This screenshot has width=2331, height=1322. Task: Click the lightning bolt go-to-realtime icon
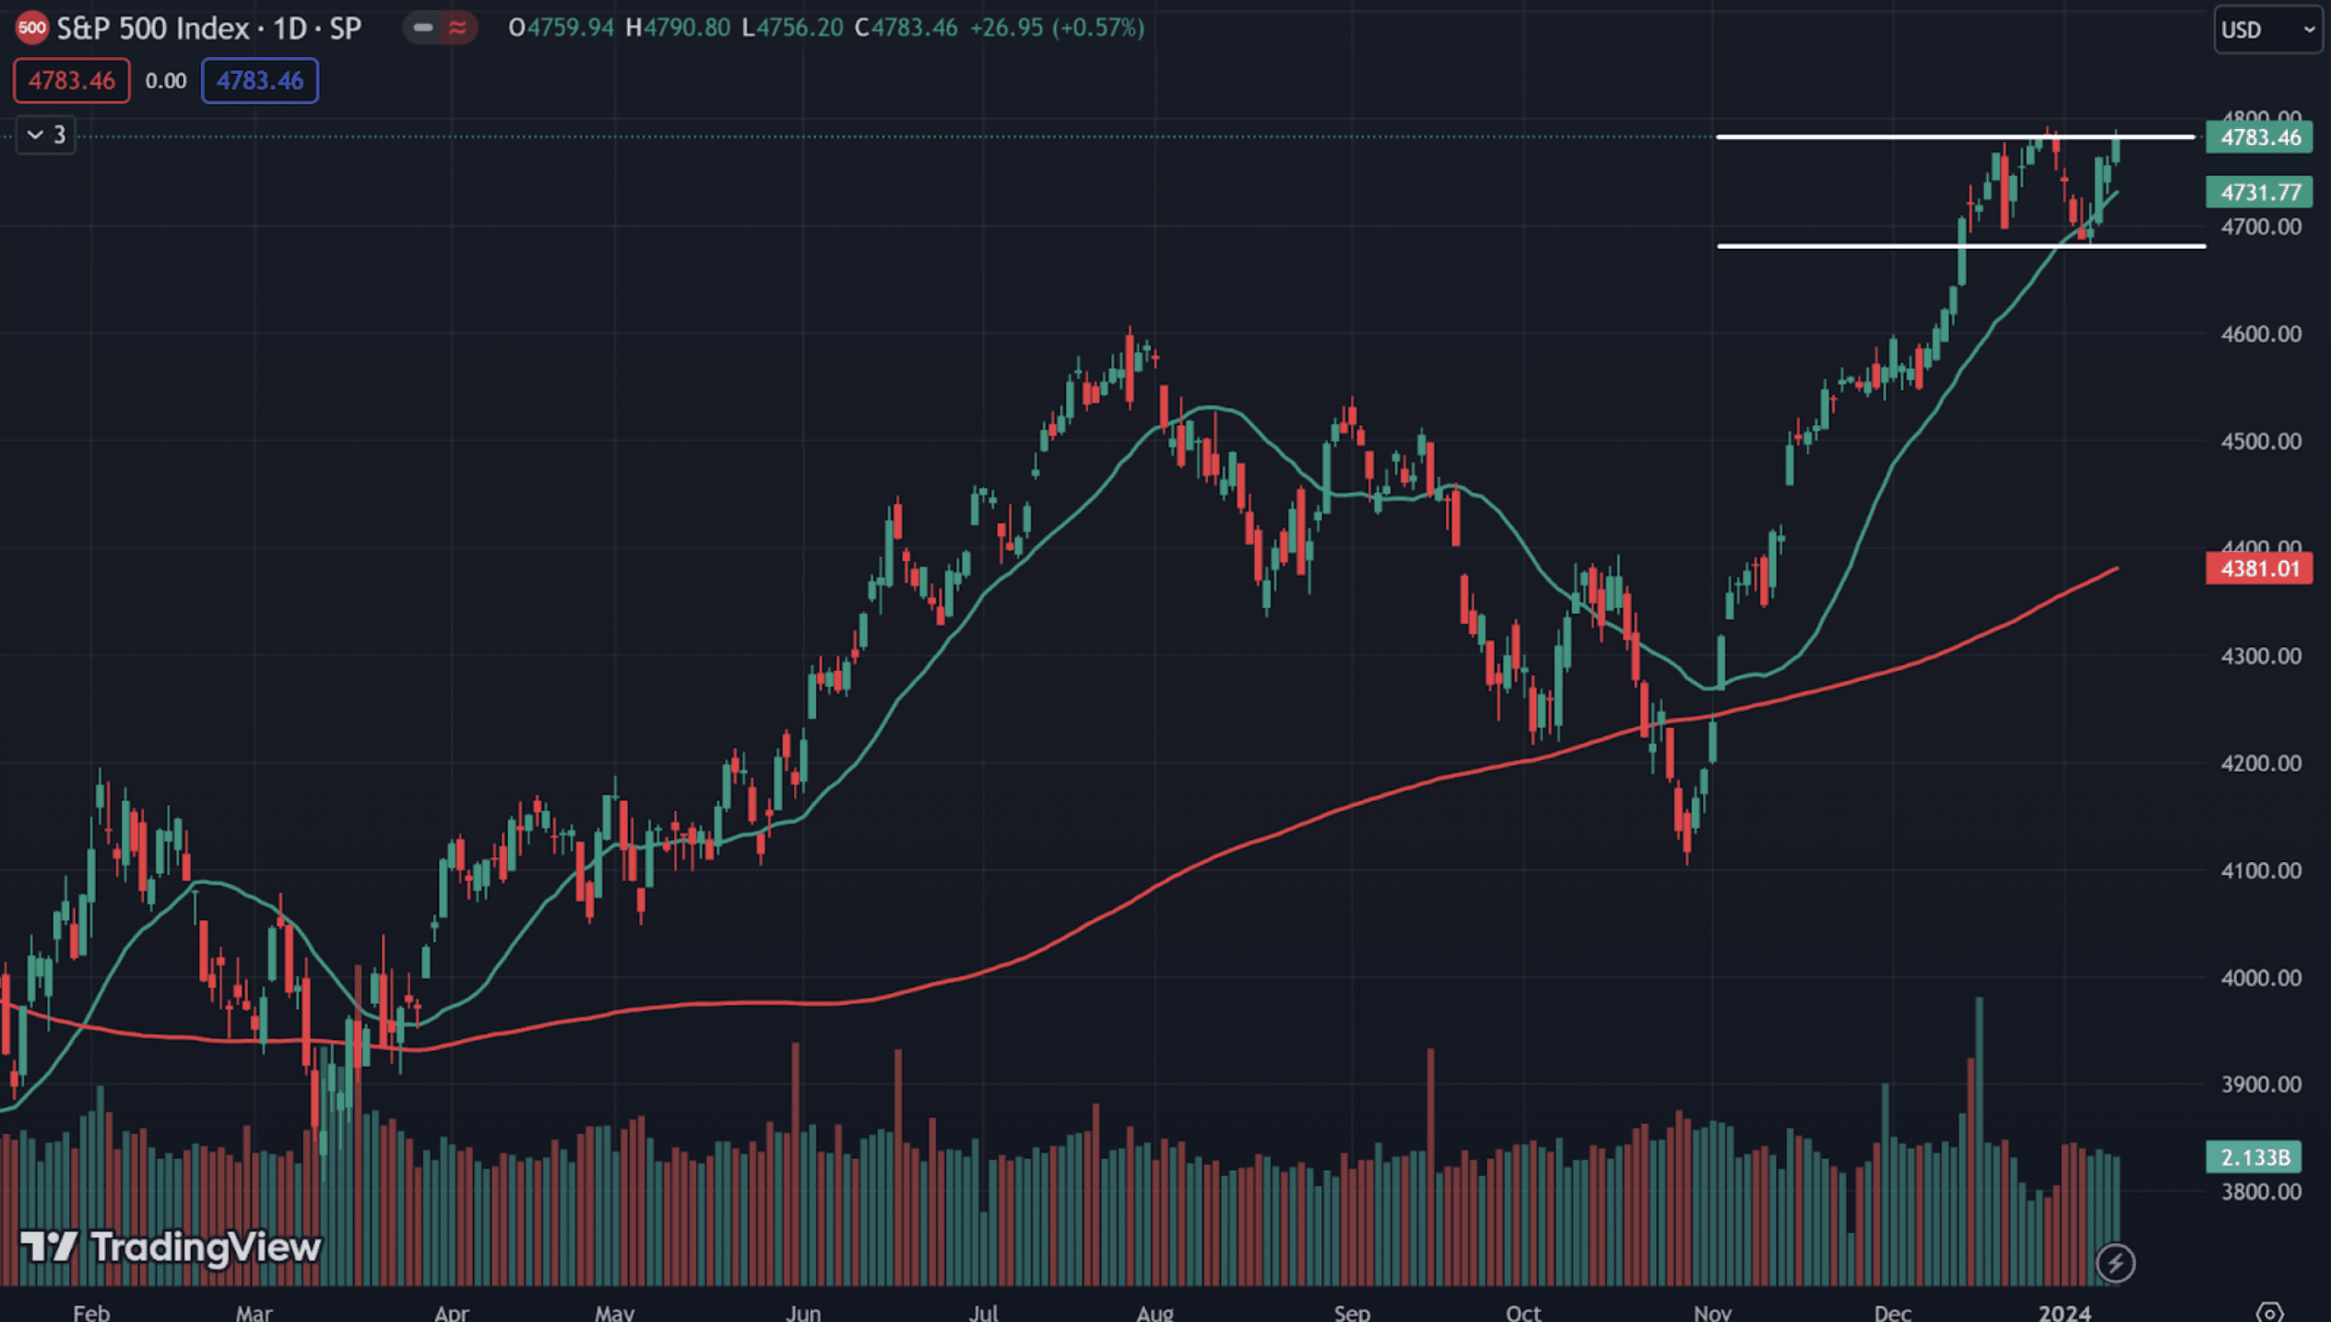point(2114,1262)
